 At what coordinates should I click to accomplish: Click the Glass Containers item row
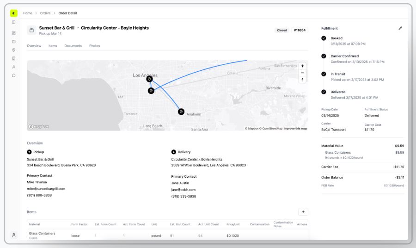167,235
